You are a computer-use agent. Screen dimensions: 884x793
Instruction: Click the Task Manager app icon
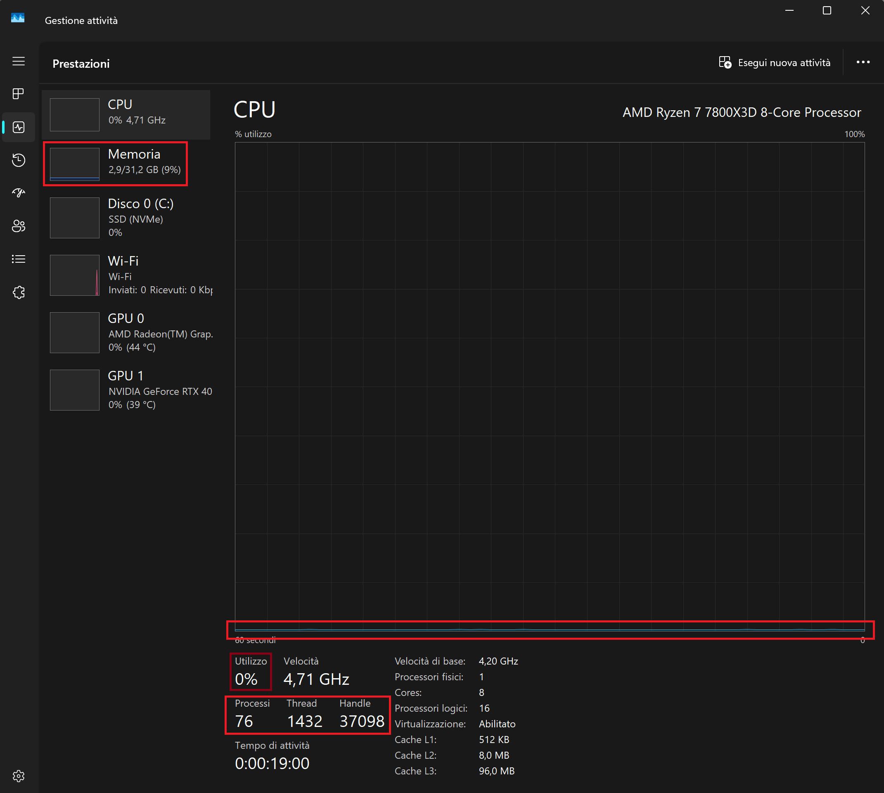(x=17, y=18)
